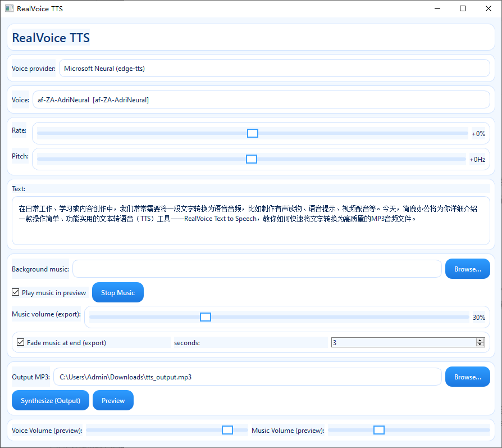
Task: Browse for the output MP3 location
Action: 467,377
